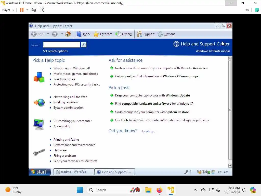This screenshot has height=196, width=261.
Task: Click the wrench maintenance topic icon
Action: click(x=39, y=152)
